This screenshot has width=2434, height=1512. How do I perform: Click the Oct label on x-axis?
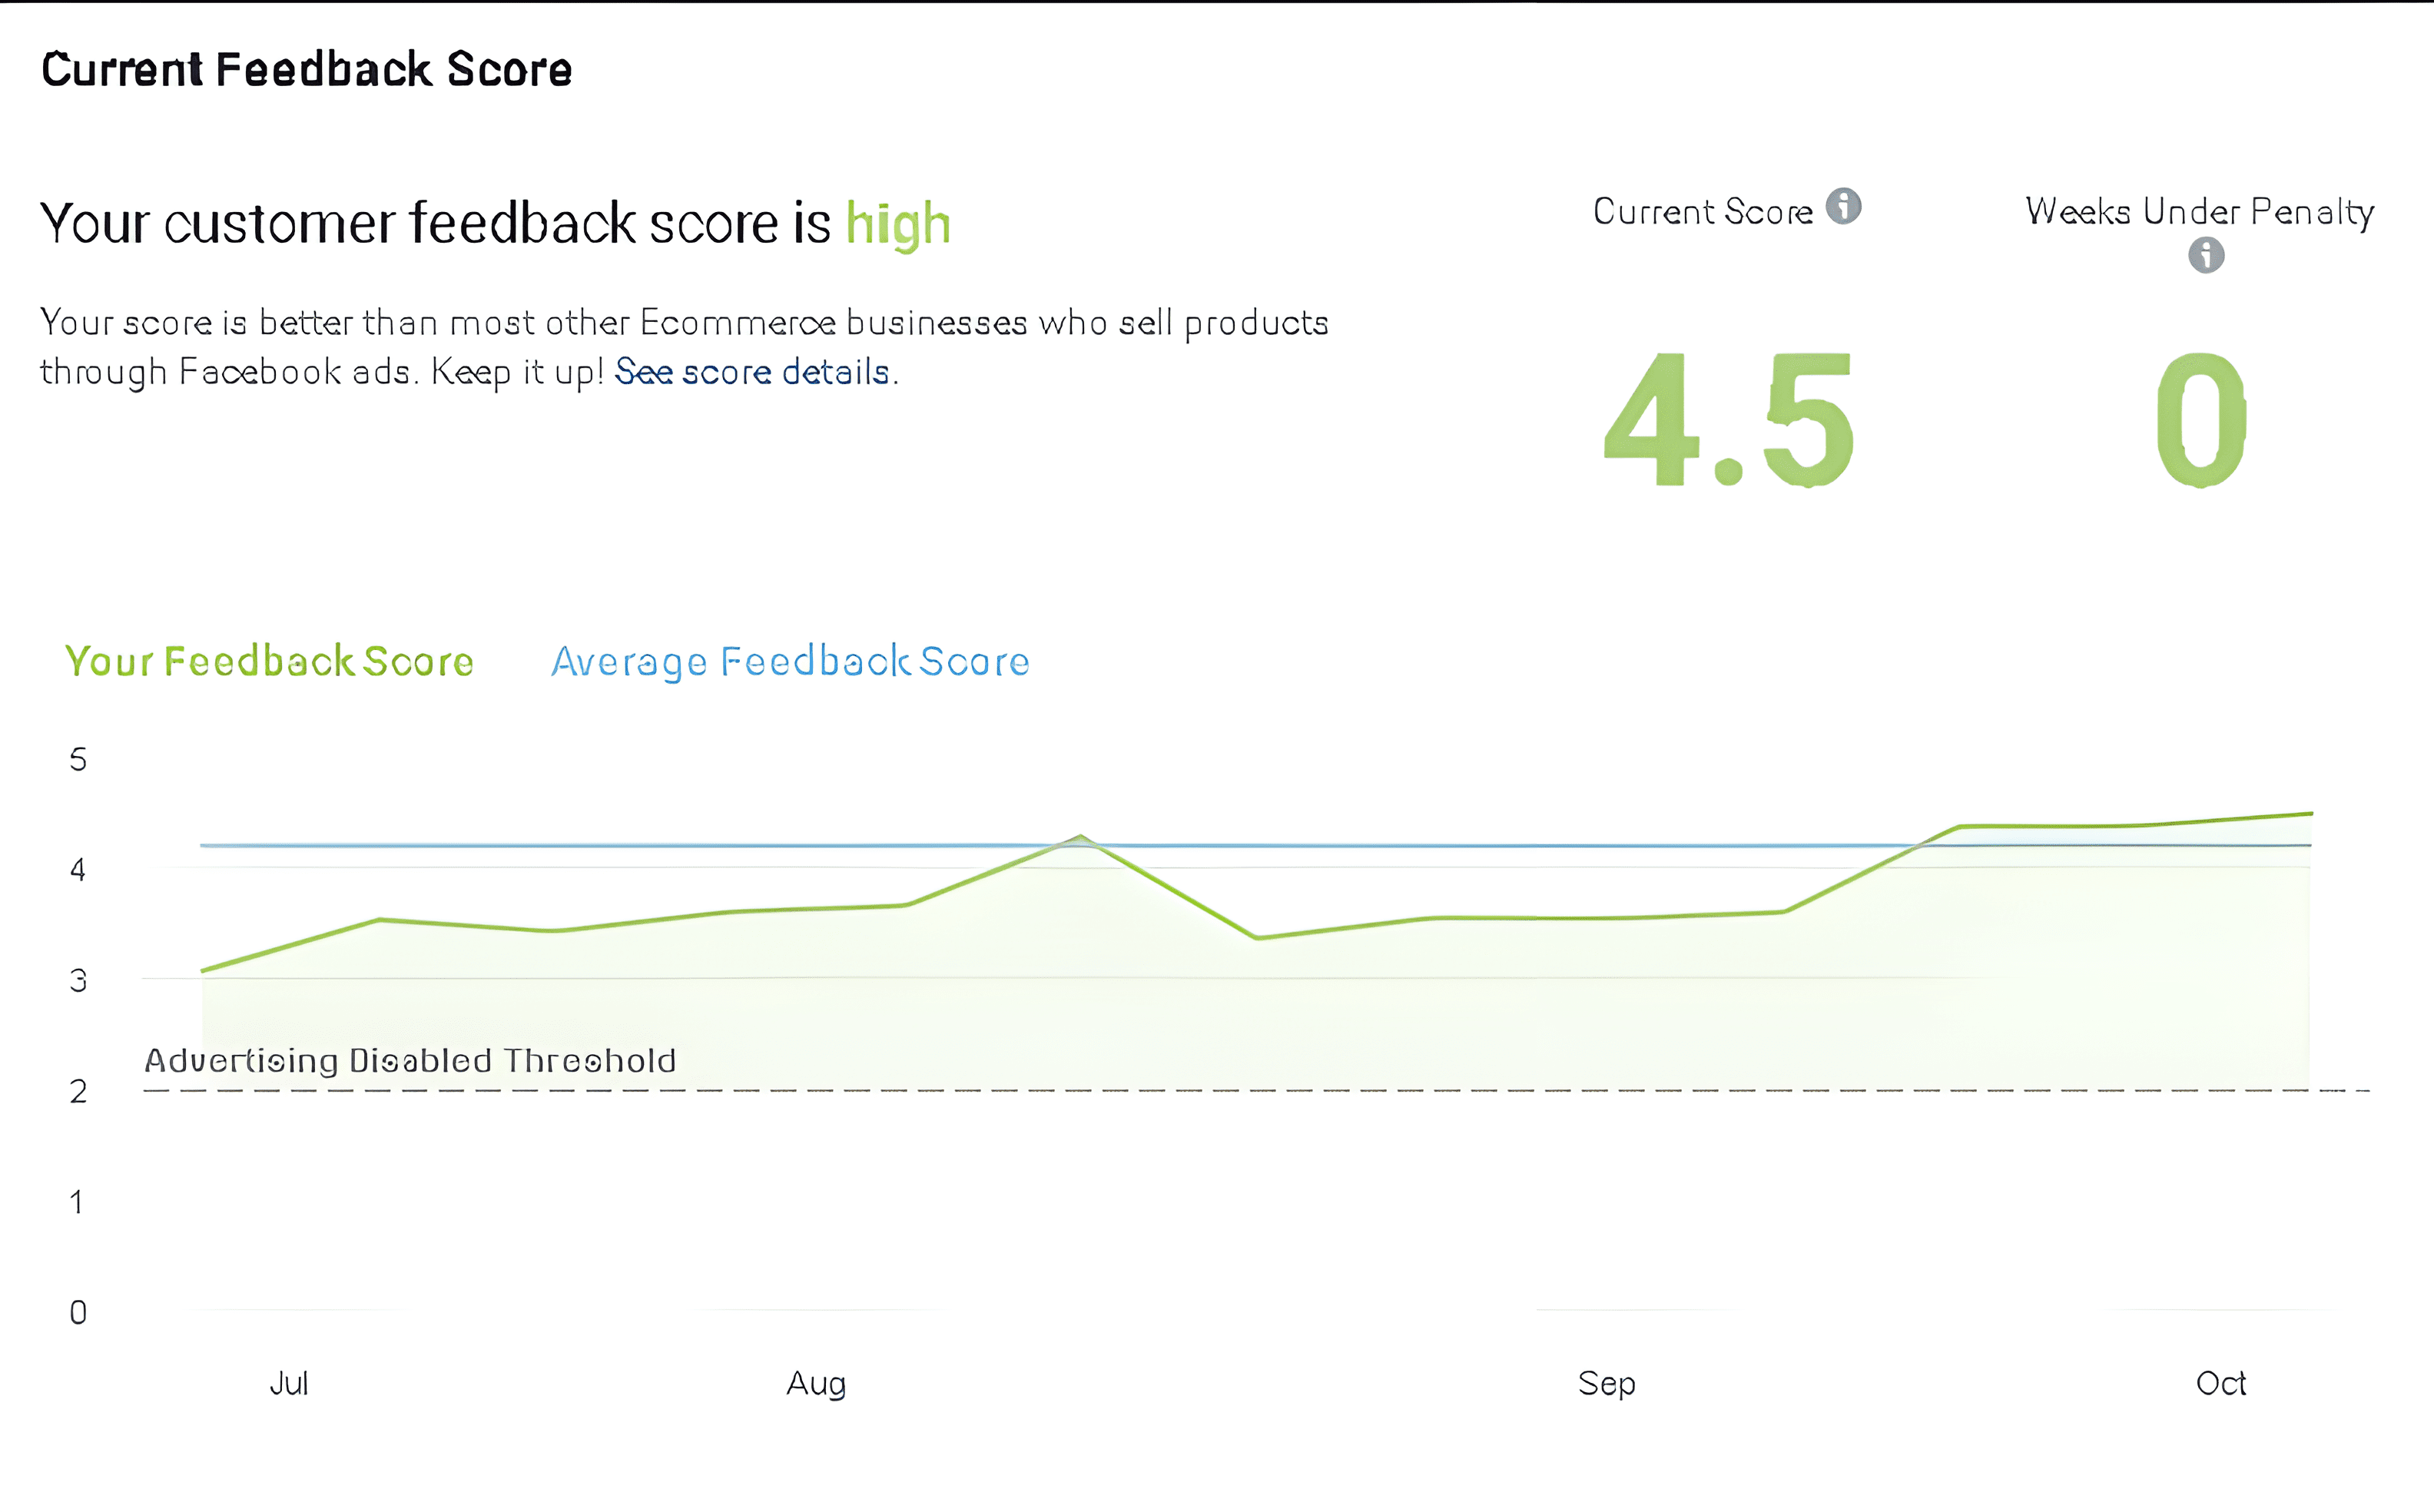tap(2220, 1383)
